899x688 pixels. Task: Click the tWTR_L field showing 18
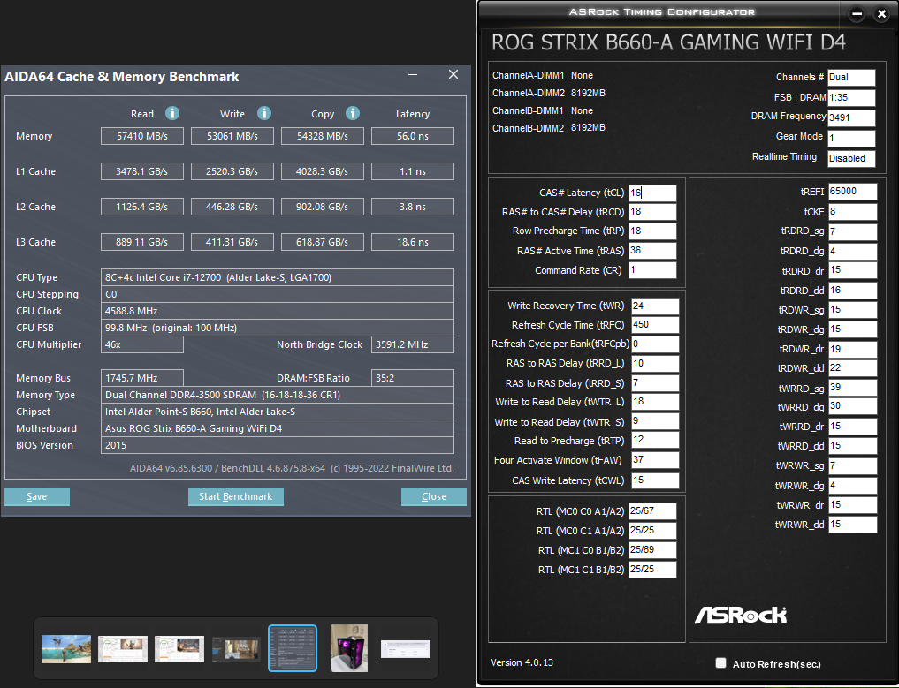[x=655, y=402]
